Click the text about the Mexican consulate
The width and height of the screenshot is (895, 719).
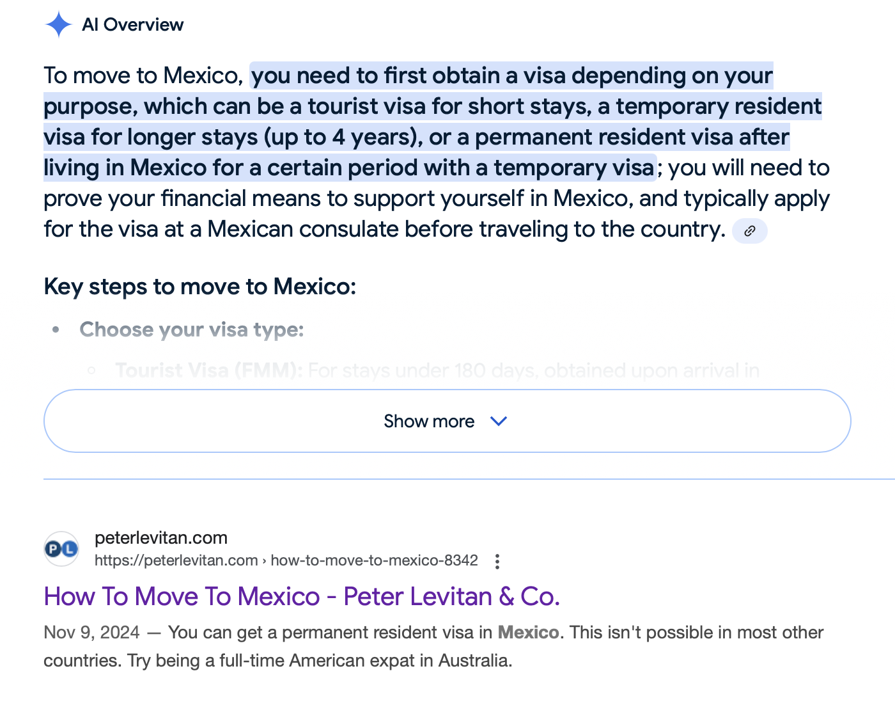coord(384,229)
